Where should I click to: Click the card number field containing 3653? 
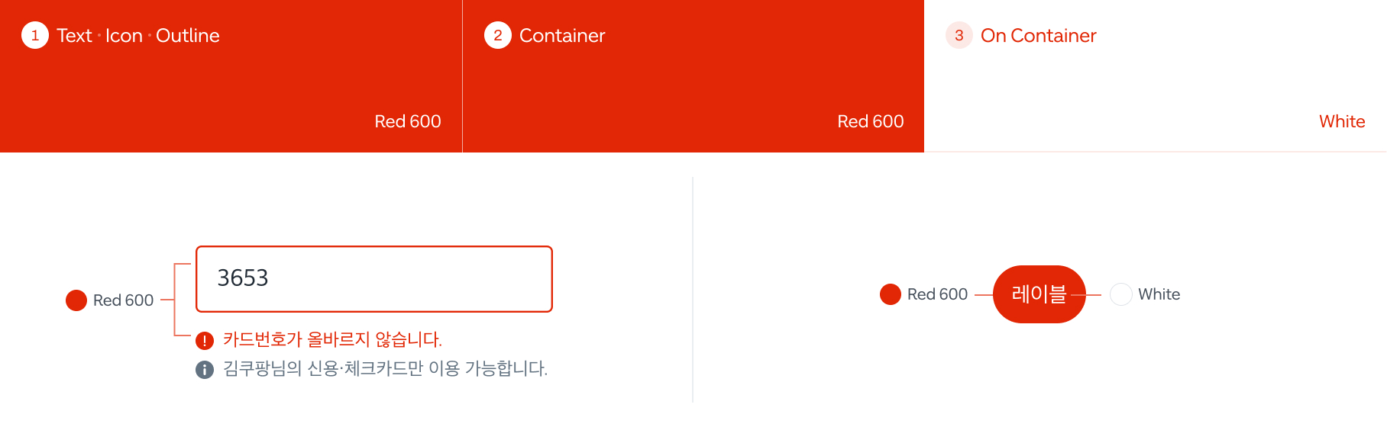coord(374,279)
